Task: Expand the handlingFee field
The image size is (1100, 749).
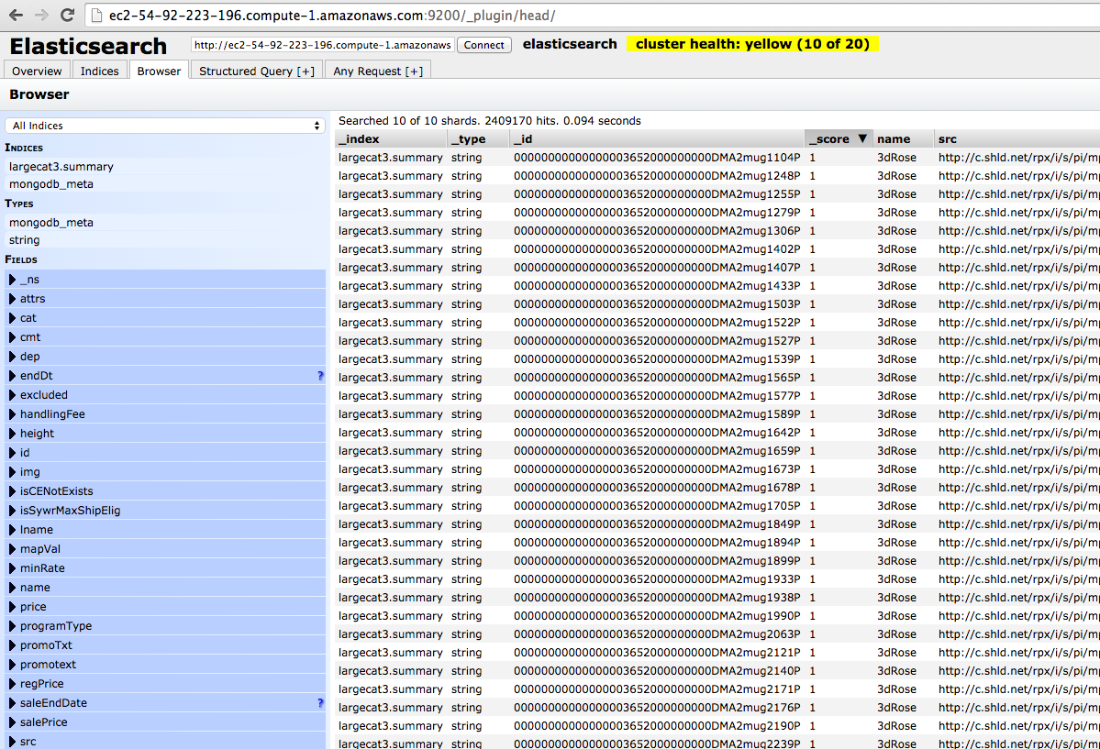Action: tap(12, 414)
